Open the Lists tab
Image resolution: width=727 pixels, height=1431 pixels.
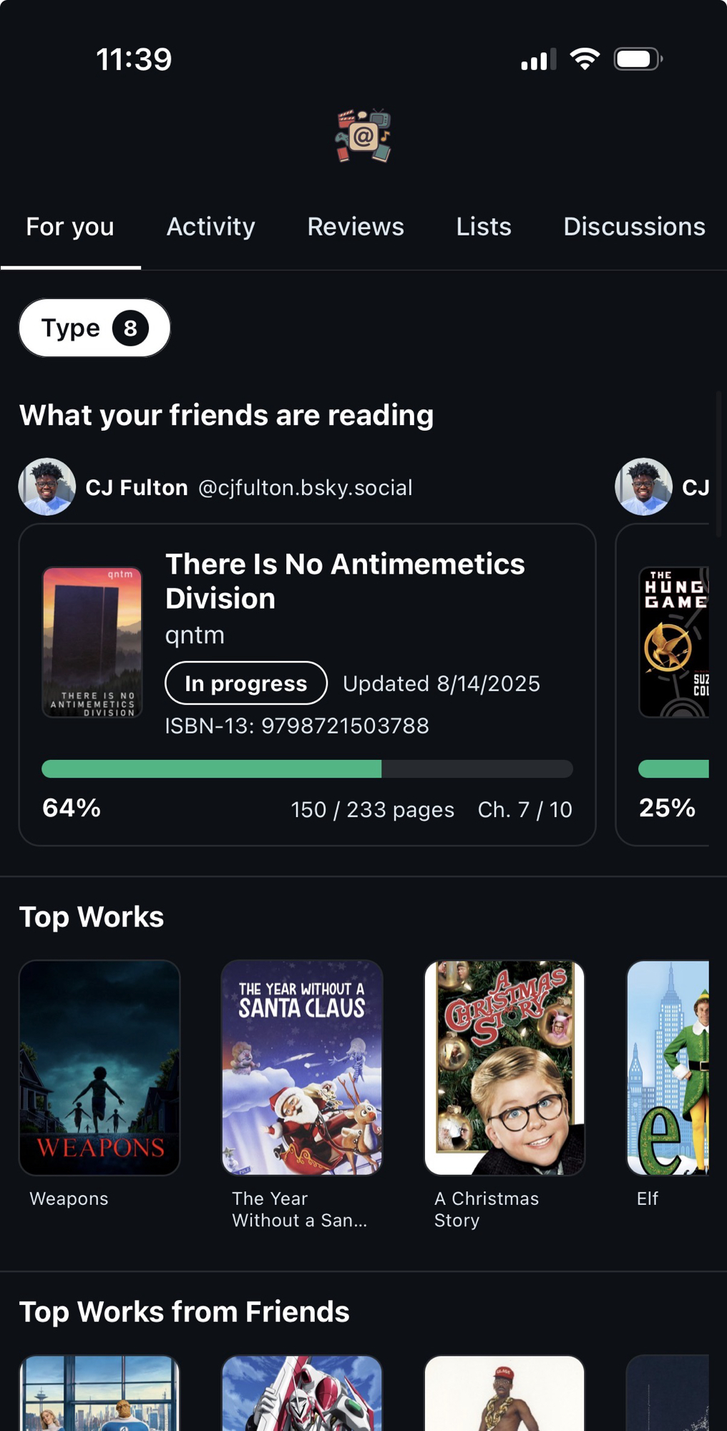[484, 227]
